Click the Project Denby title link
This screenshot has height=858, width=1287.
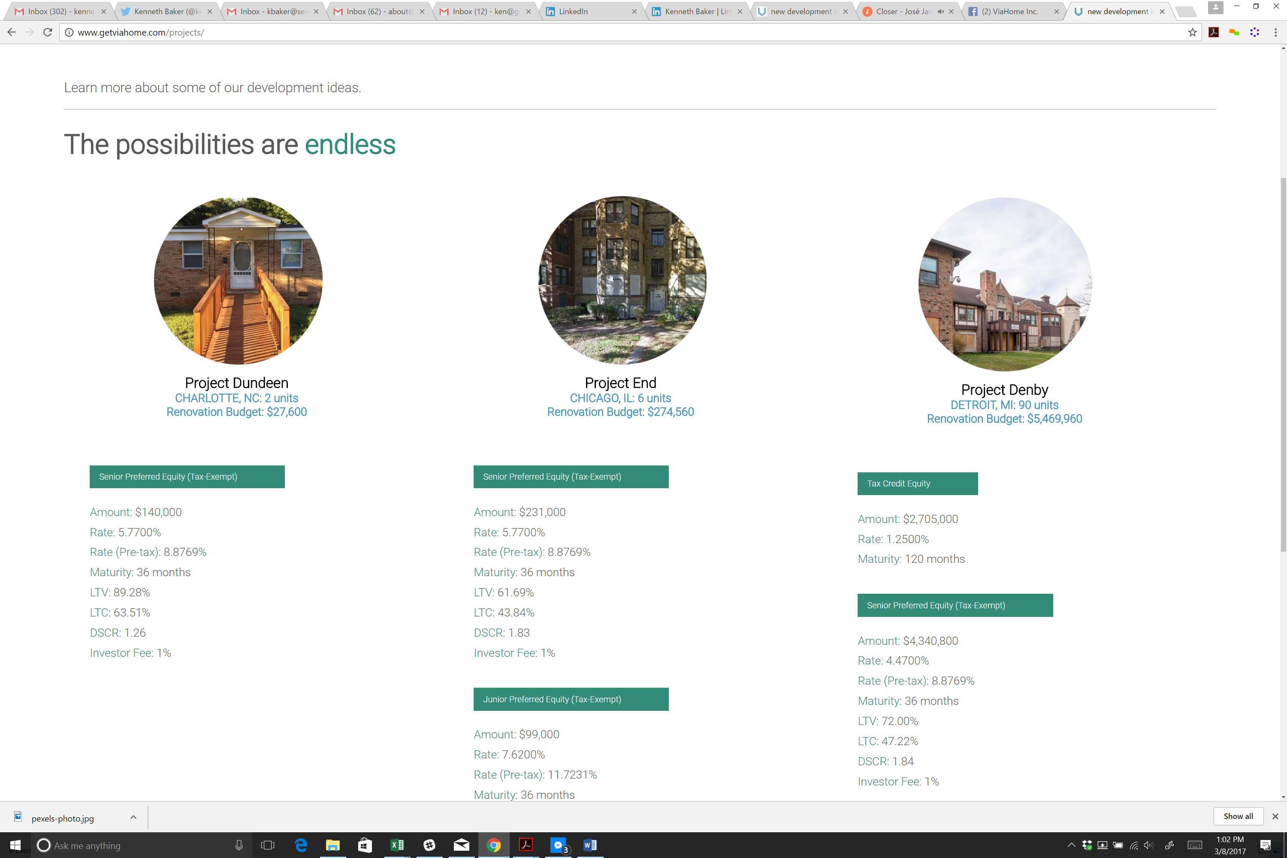tap(1004, 390)
